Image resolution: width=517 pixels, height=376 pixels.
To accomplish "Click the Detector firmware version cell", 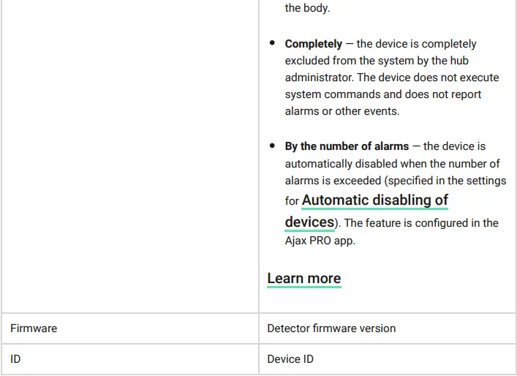I will click(331, 328).
